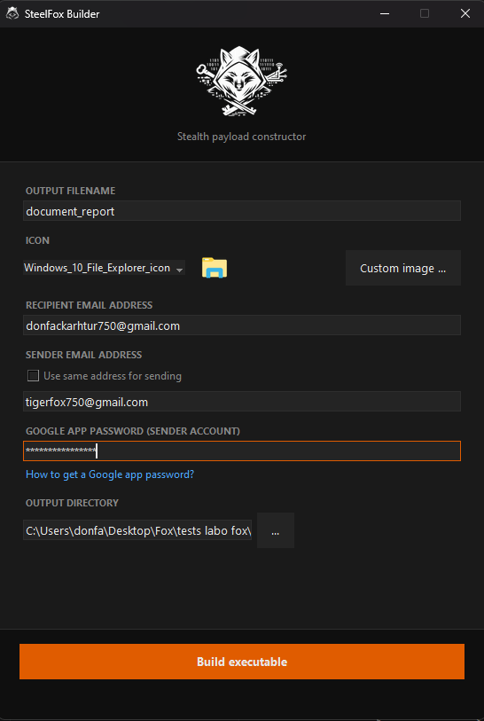Focus the Sender Email Address field

(242, 402)
